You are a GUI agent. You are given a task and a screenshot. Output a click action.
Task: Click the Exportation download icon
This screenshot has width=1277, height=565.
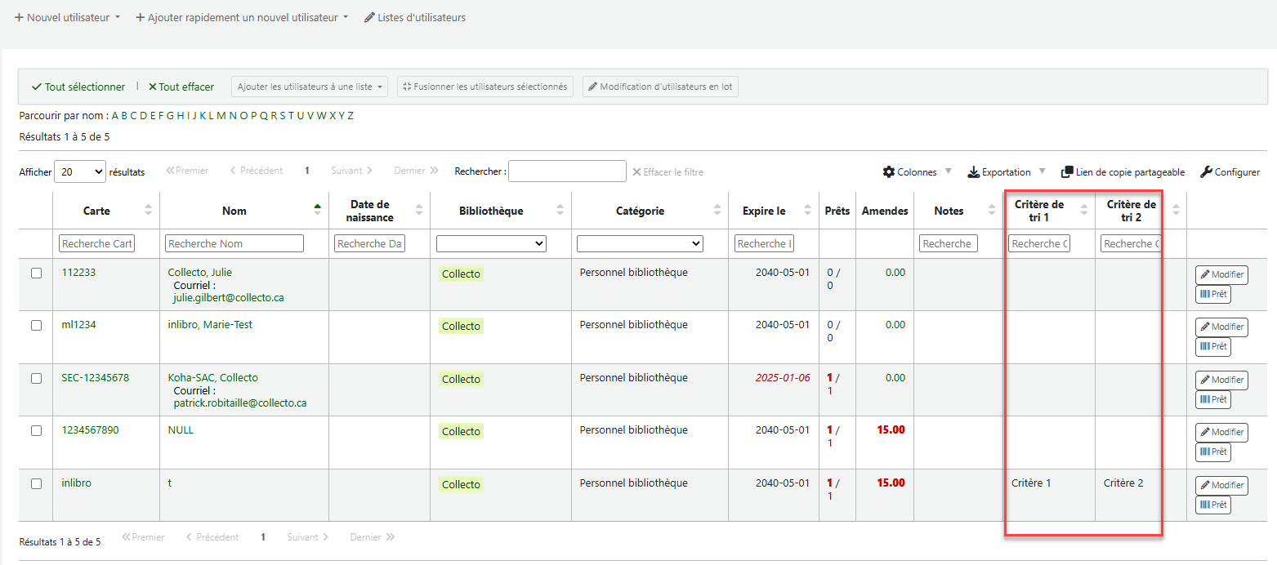pos(973,172)
